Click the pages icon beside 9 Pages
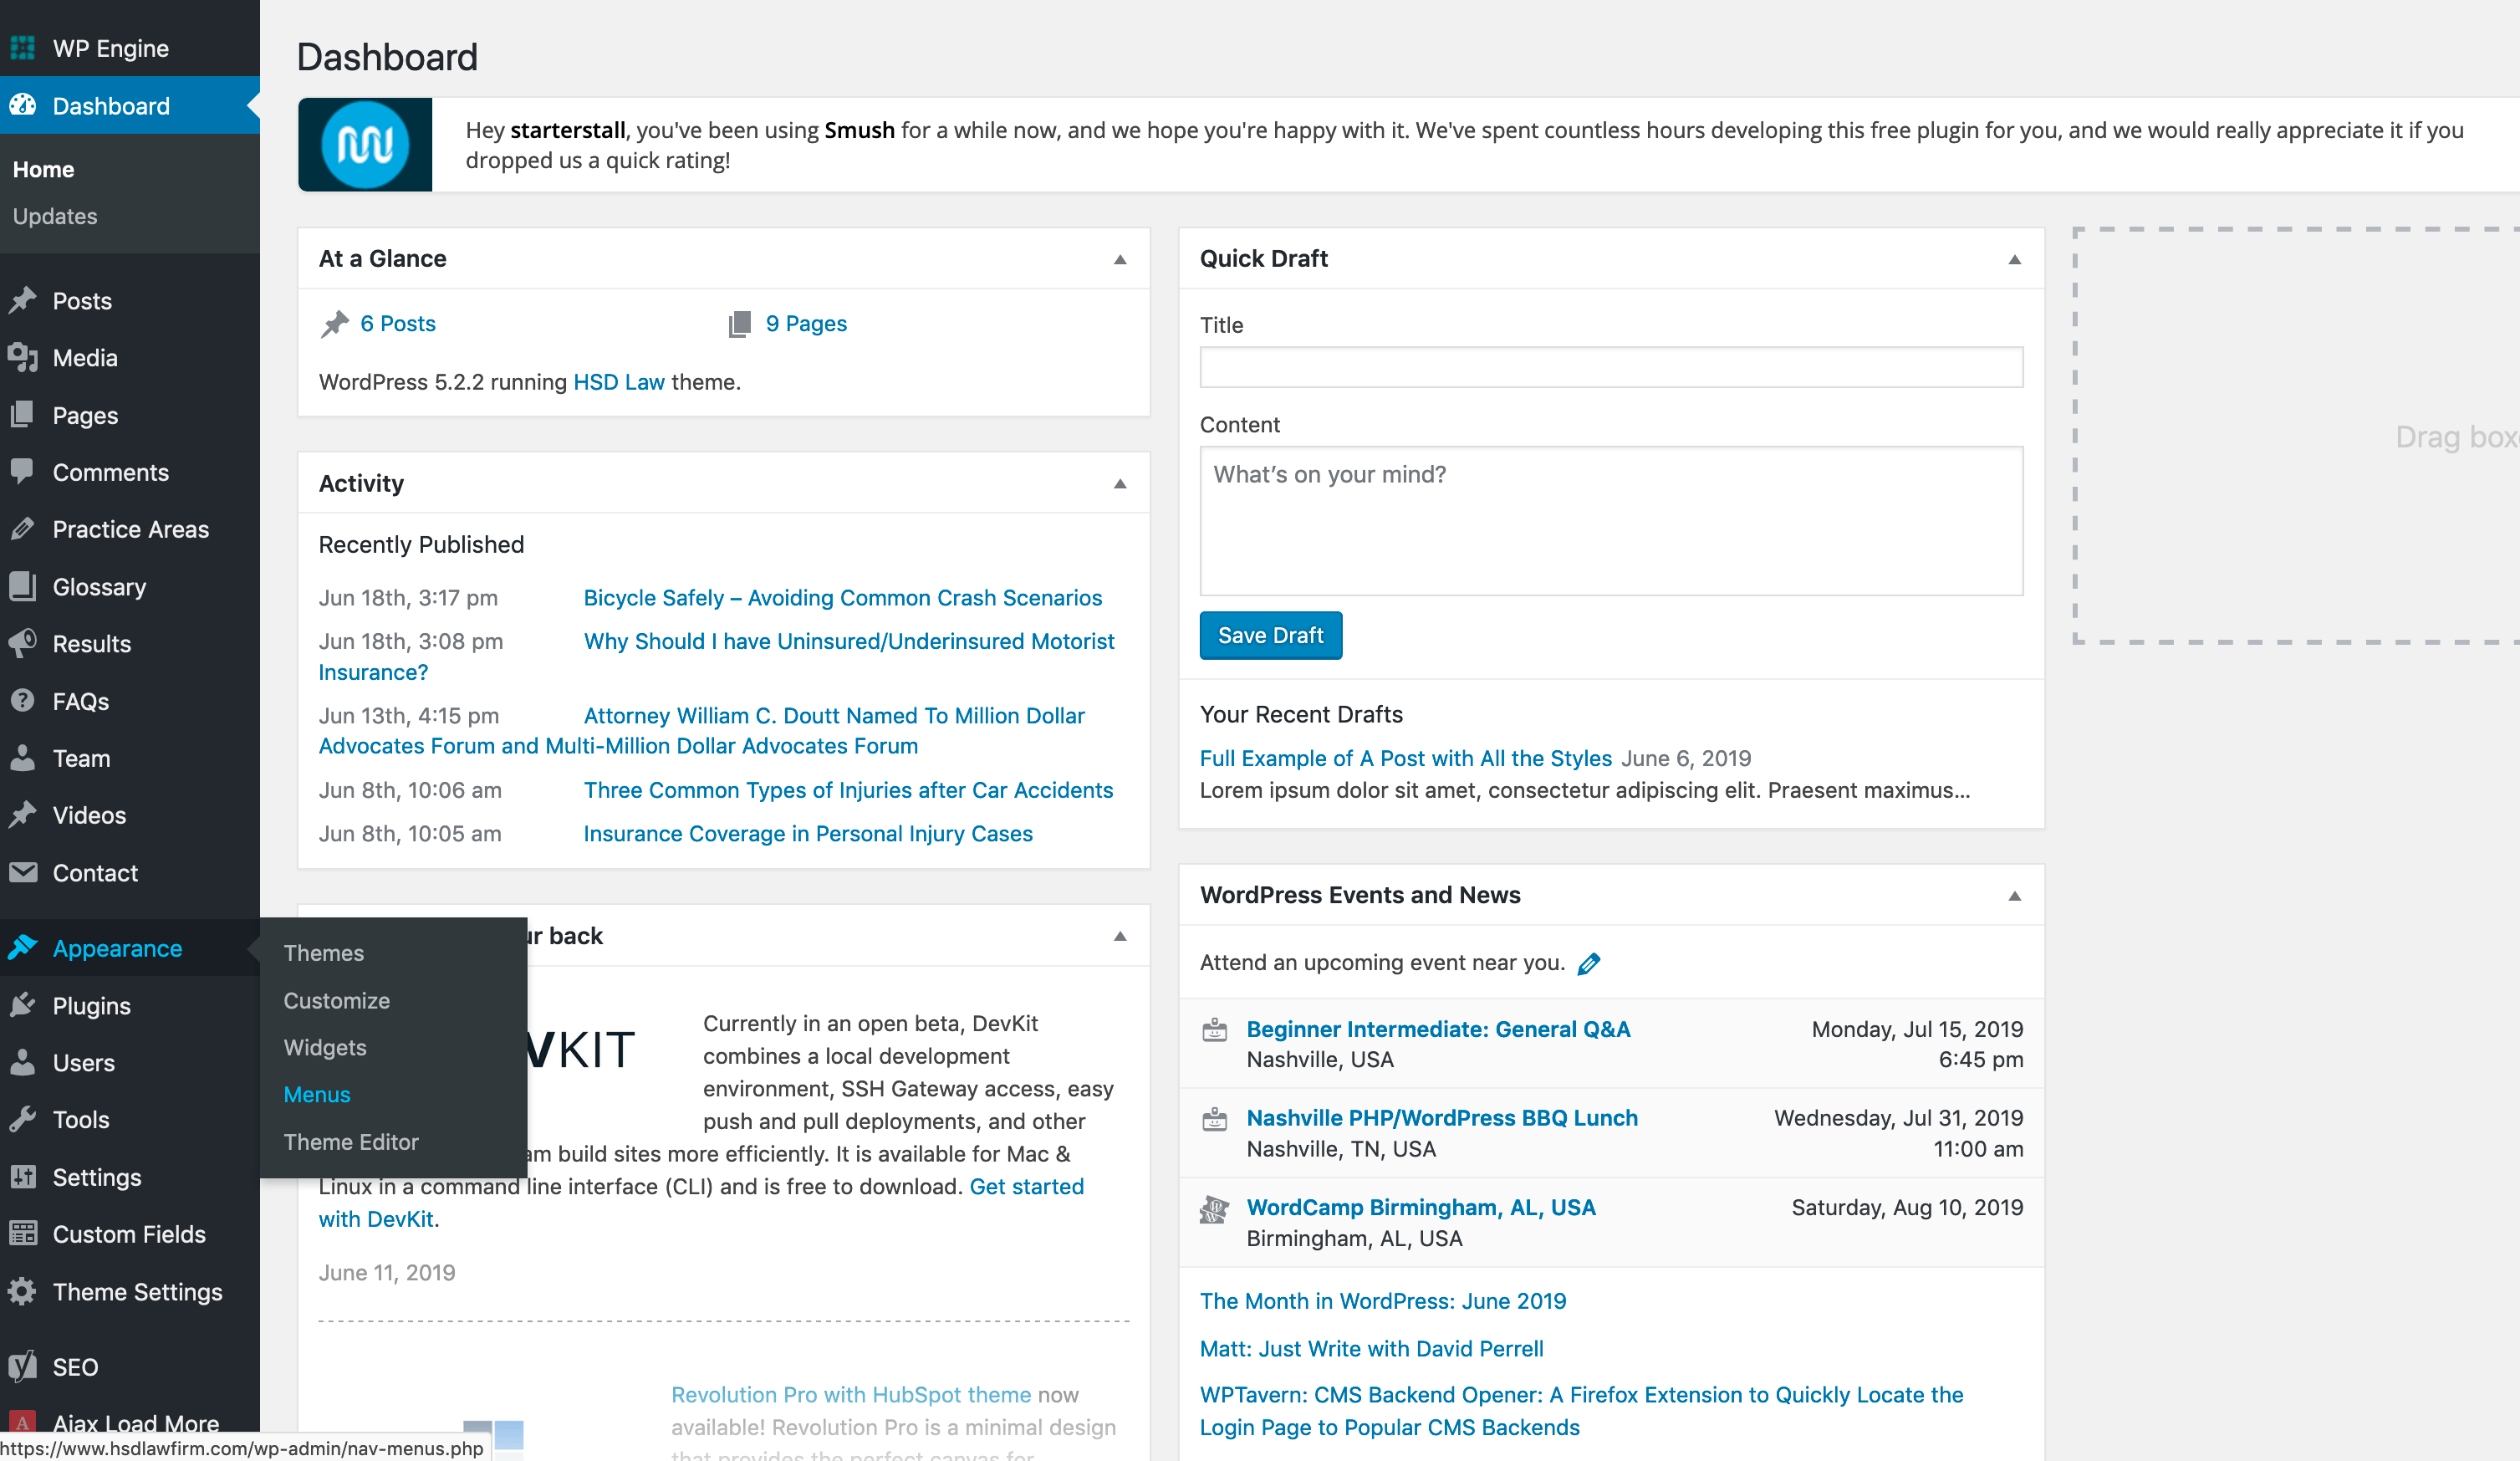 740,324
